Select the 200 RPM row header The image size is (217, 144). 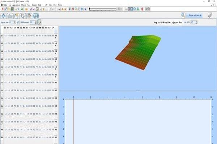[x=56, y=139]
